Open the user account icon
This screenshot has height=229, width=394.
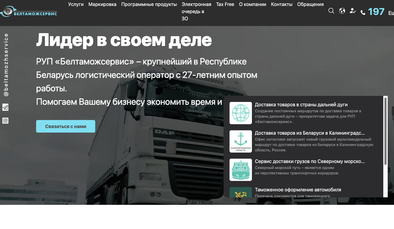click(x=353, y=11)
